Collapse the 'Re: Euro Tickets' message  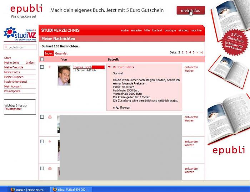[x=109, y=67]
